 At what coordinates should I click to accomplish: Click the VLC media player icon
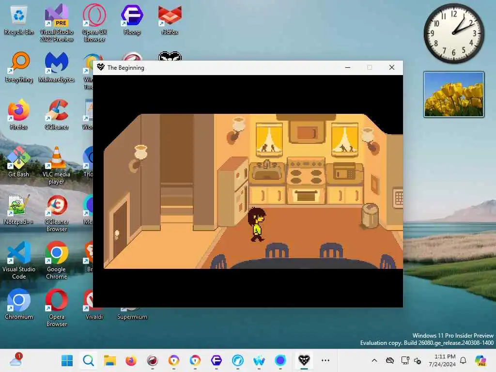[56, 166]
